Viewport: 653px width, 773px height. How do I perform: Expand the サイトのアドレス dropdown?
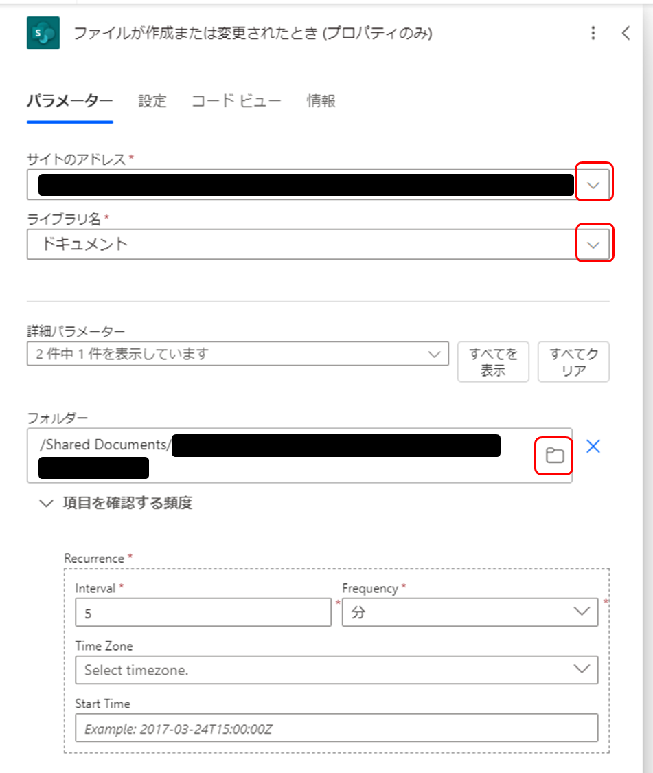pyautogui.click(x=593, y=186)
